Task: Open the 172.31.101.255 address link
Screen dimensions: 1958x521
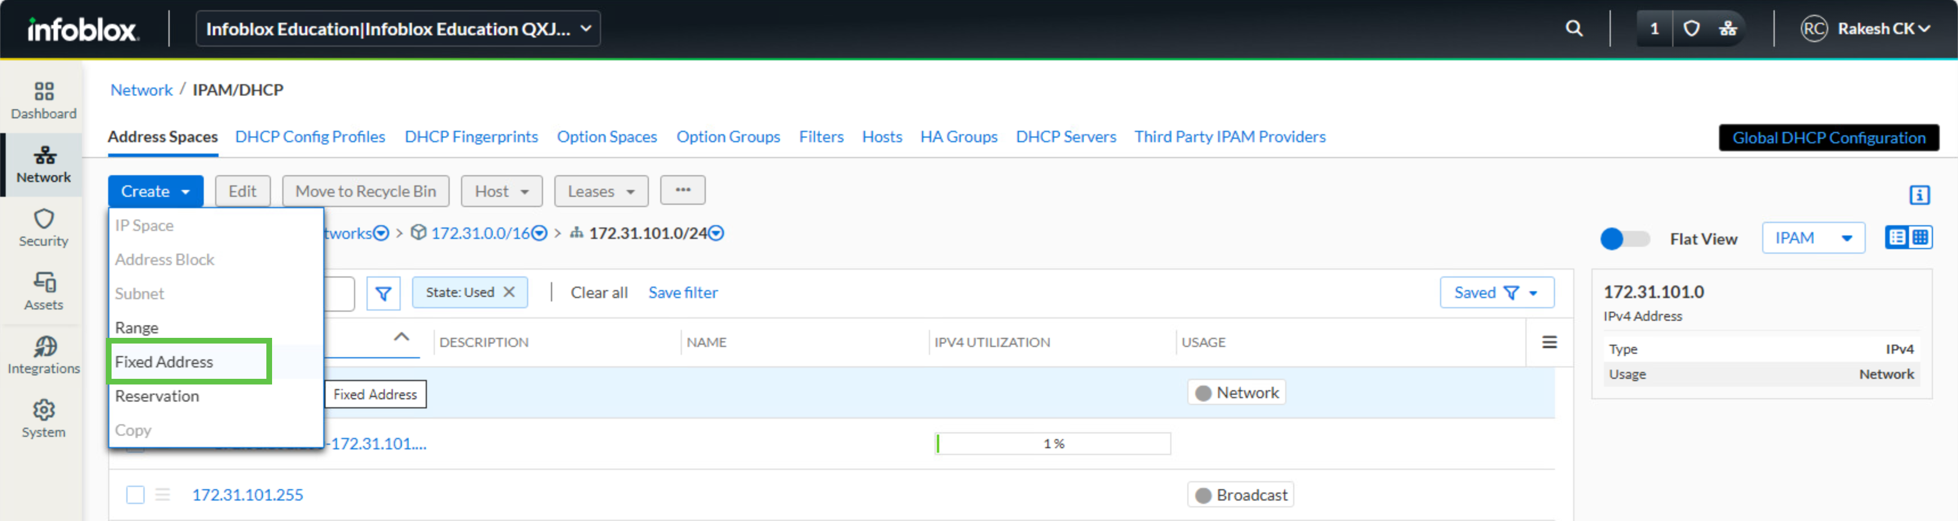Action: click(248, 495)
